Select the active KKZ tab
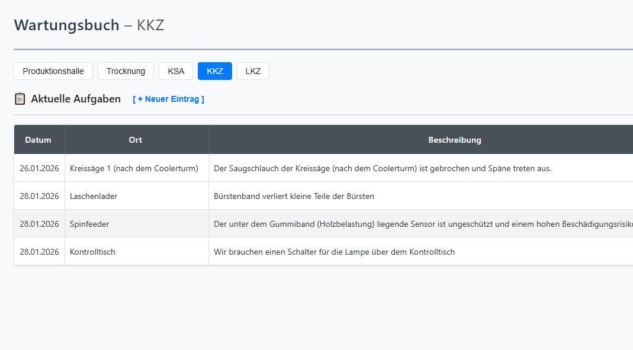 pyautogui.click(x=215, y=71)
